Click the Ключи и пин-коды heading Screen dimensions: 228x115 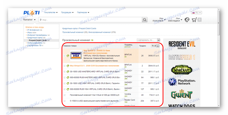pos(35,27)
